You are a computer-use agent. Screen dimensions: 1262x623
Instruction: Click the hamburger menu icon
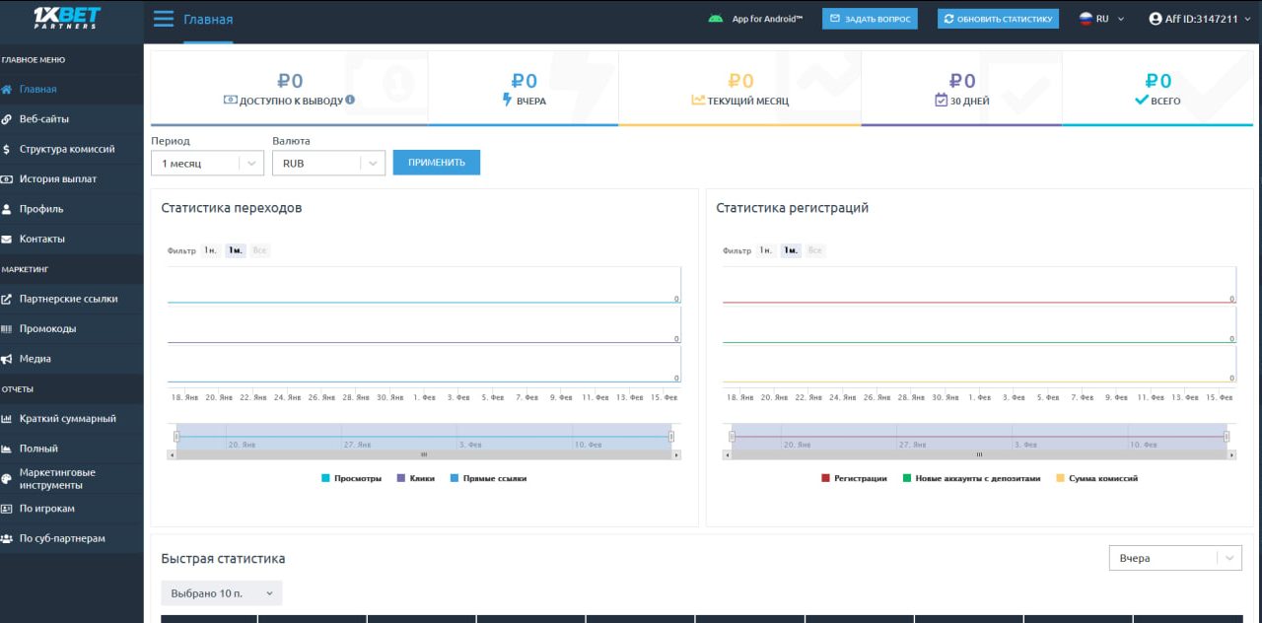point(164,19)
